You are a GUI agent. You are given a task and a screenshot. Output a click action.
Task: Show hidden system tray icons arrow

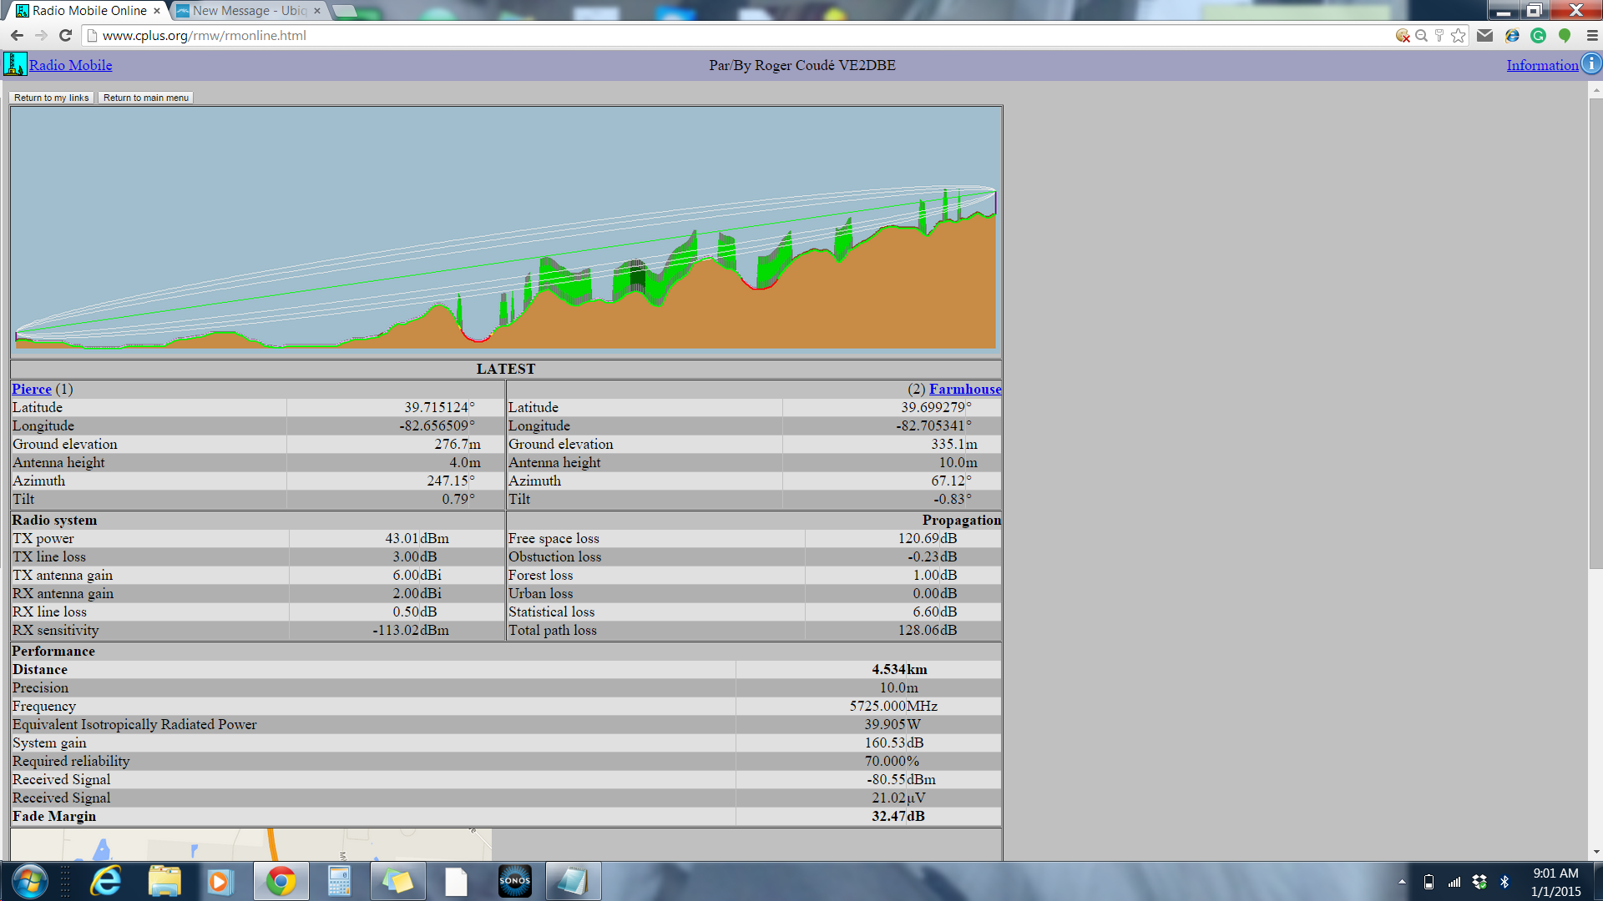coord(1402,882)
